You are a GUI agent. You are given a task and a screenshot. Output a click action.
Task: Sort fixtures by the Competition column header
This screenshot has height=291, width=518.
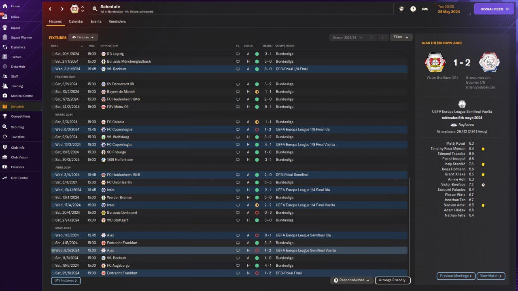285,46
